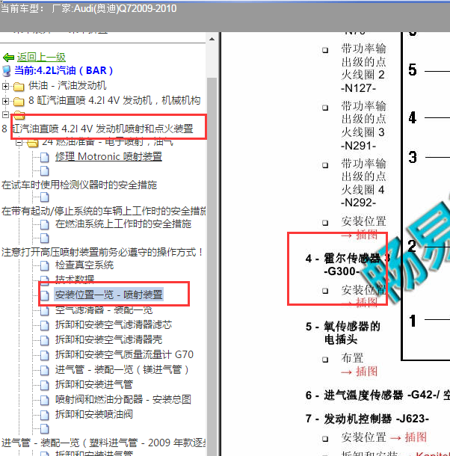
Task: Click the green back arrow icon
Action: pyautogui.click(x=8, y=58)
